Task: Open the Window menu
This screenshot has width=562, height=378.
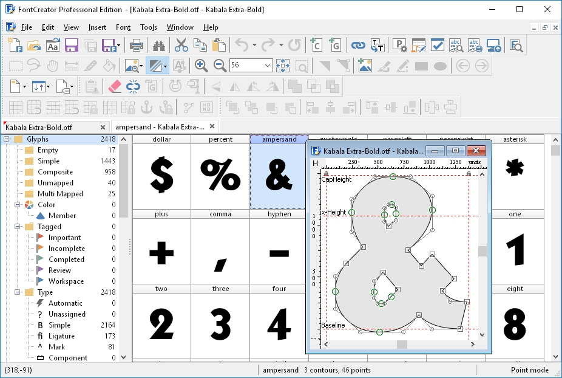Action: 180,27
